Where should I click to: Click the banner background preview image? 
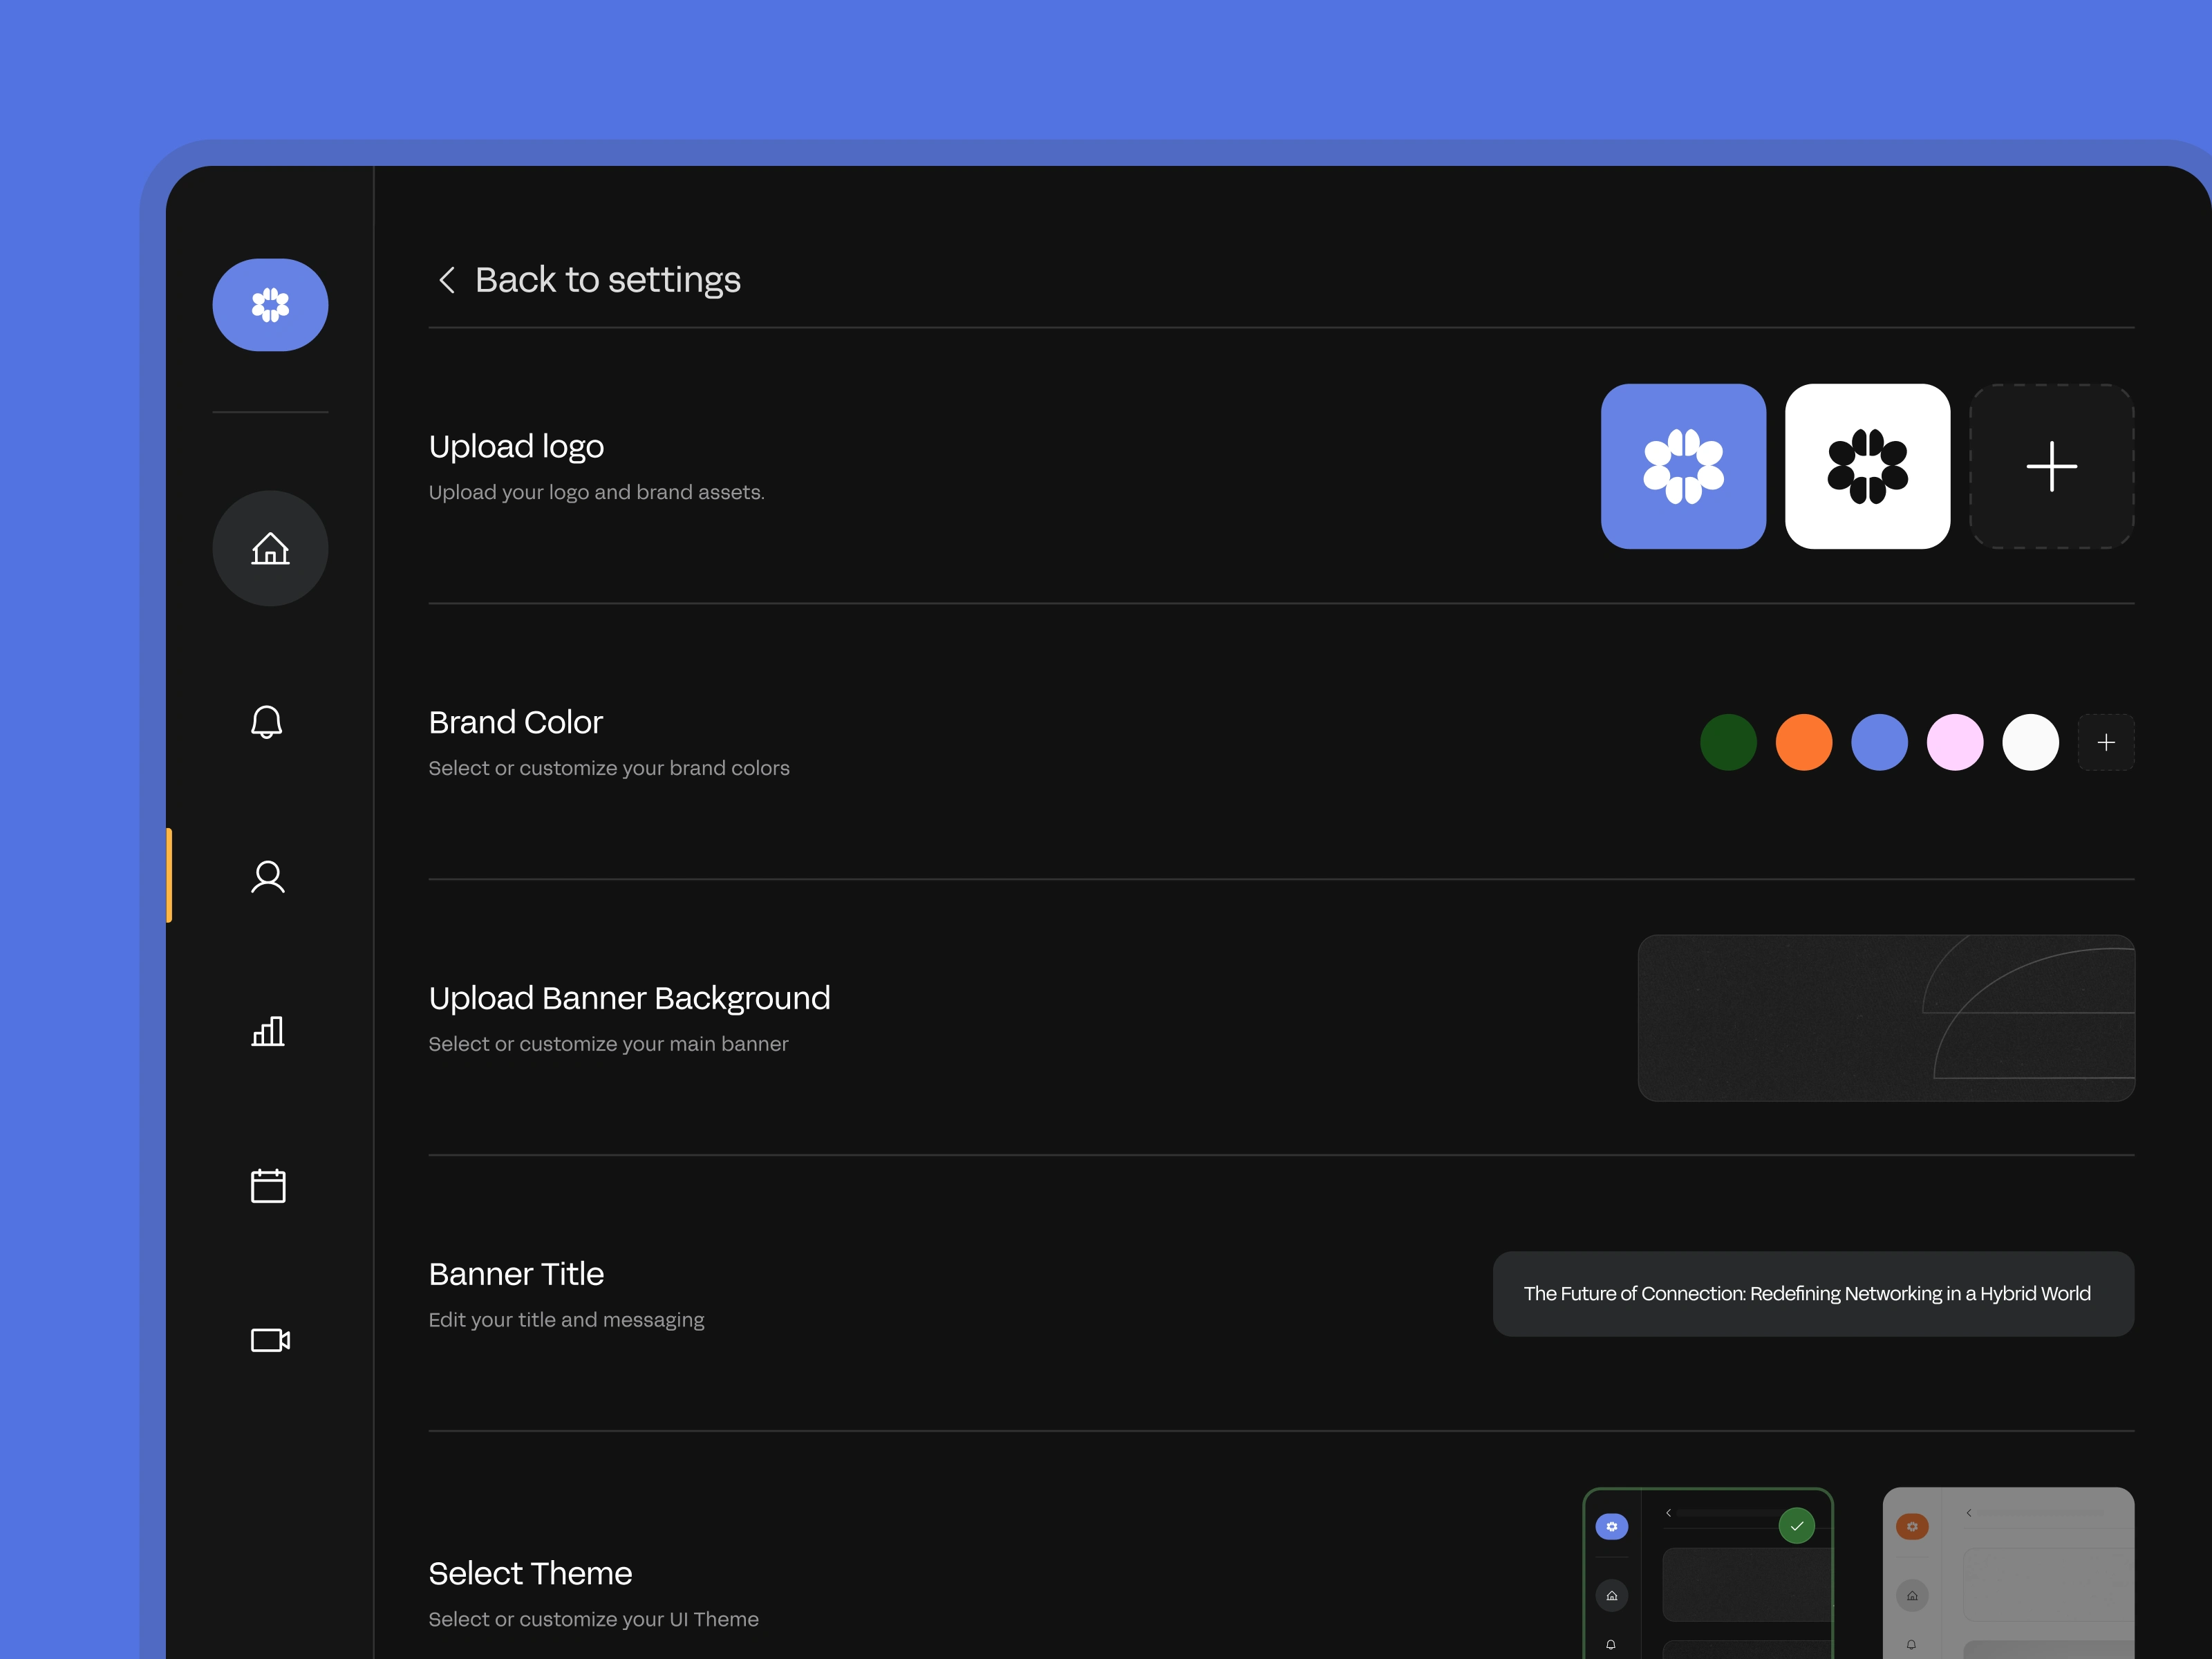pos(1886,1018)
